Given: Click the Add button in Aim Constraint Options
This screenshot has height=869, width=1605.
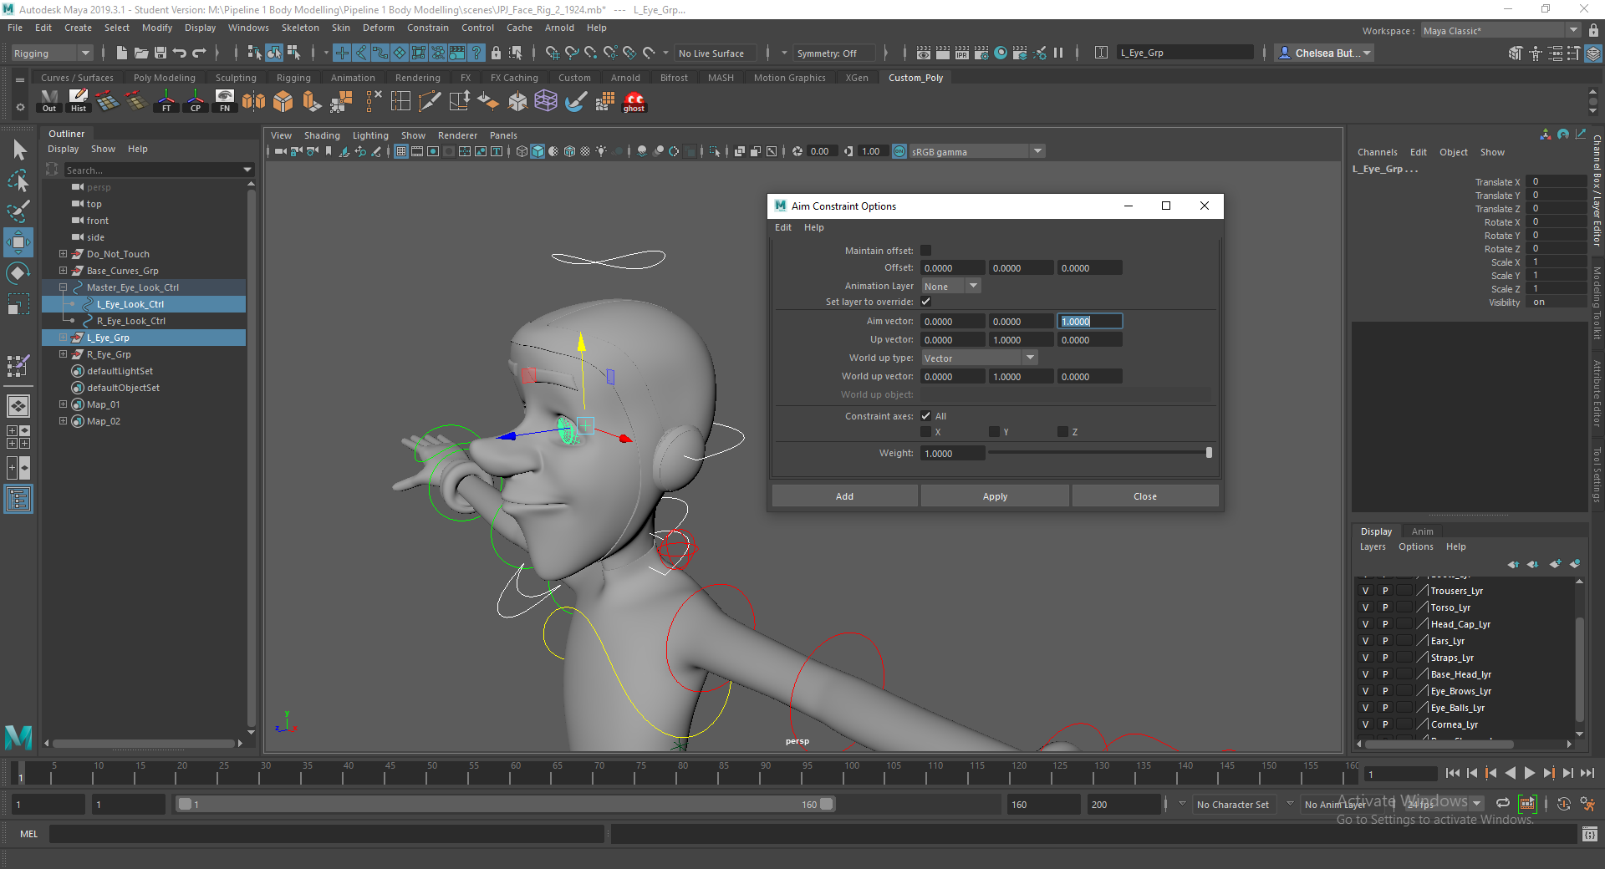Looking at the screenshot, I should tap(843, 495).
